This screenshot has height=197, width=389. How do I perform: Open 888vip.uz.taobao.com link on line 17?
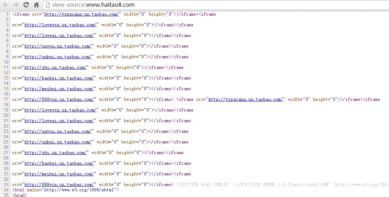[x=59, y=100]
